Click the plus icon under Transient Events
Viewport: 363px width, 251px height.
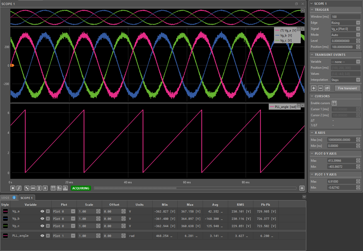pos(314,88)
